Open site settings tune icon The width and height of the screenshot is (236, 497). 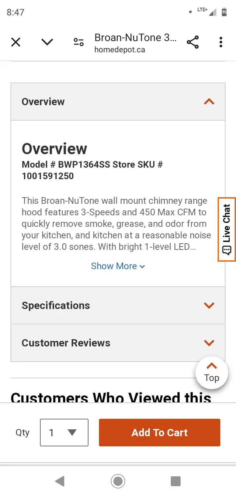coord(79,42)
